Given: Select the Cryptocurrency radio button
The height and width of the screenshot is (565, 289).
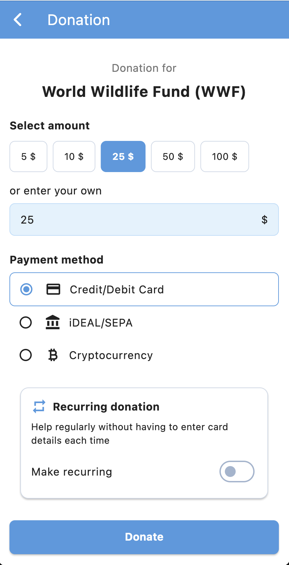Looking at the screenshot, I should point(26,355).
